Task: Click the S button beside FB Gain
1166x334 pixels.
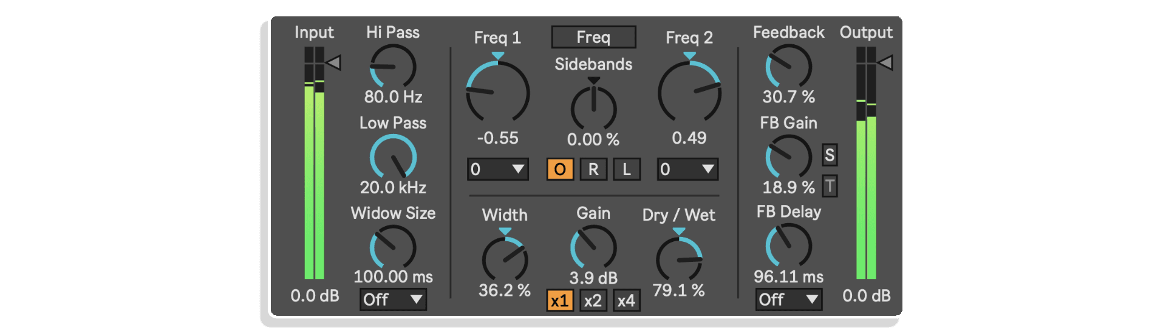Action: [x=830, y=155]
